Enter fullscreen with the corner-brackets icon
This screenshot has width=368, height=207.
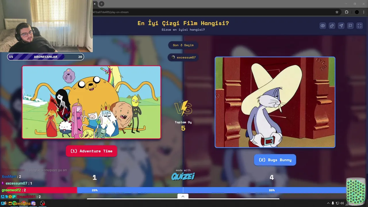pyautogui.click(x=359, y=26)
